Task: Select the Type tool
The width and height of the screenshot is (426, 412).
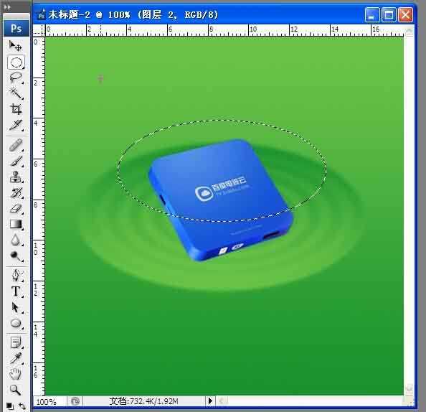Action: pos(16,291)
